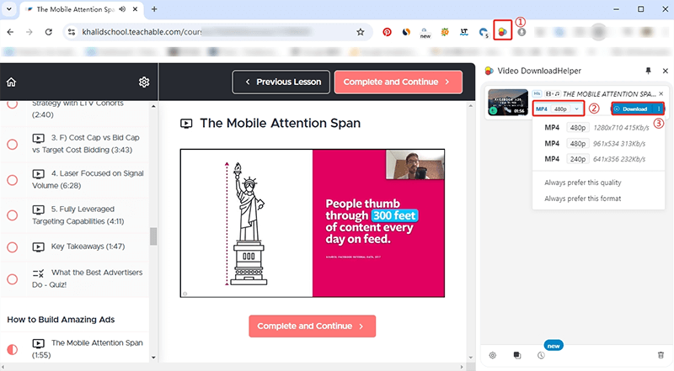The height and width of the screenshot is (371, 674).
Task: Open course settings gear icon
Action: [x=144, y=82]
